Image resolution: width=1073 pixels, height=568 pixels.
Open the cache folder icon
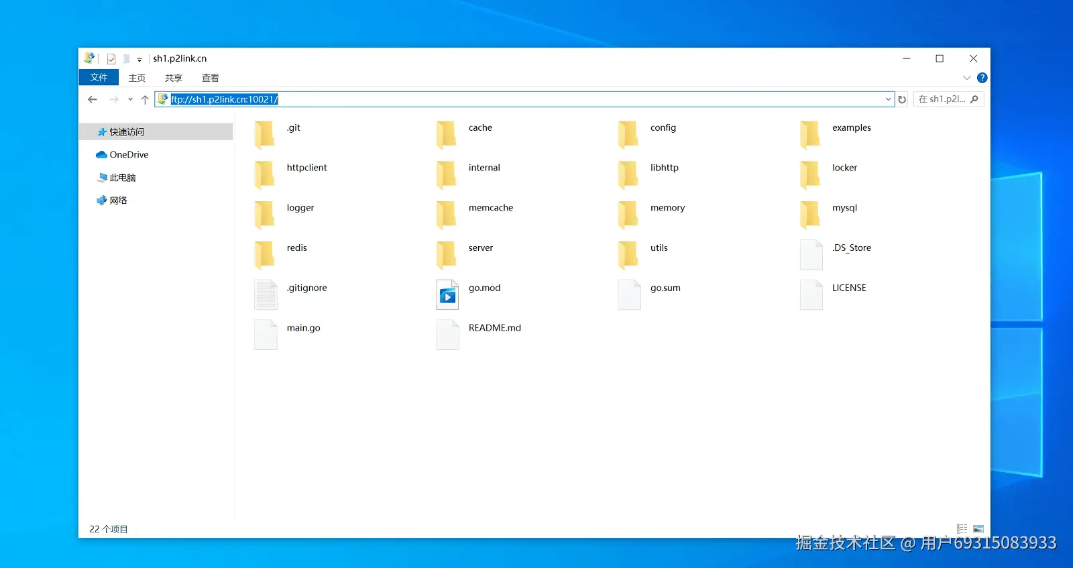(447, 134)
